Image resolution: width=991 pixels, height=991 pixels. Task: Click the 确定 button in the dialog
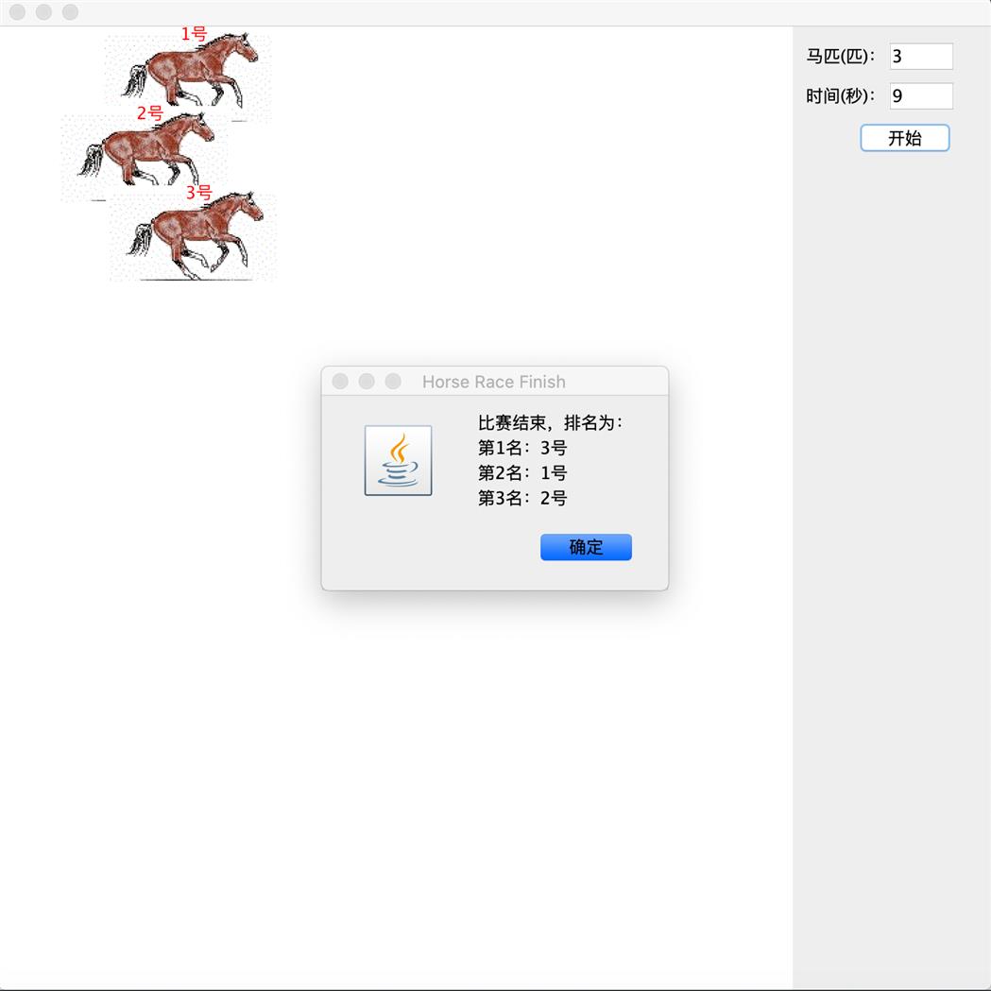(x=586, y=547)
